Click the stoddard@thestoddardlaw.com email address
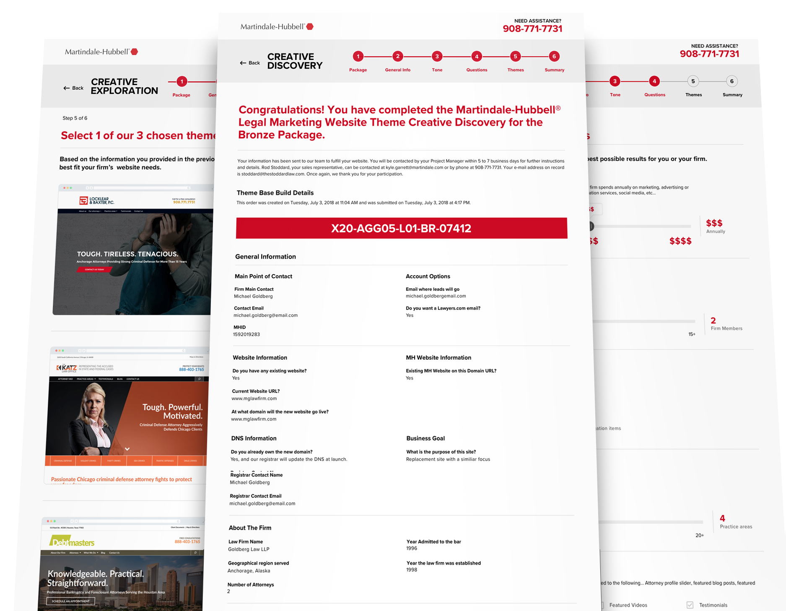The image size is (786, 611). point(273,174)
